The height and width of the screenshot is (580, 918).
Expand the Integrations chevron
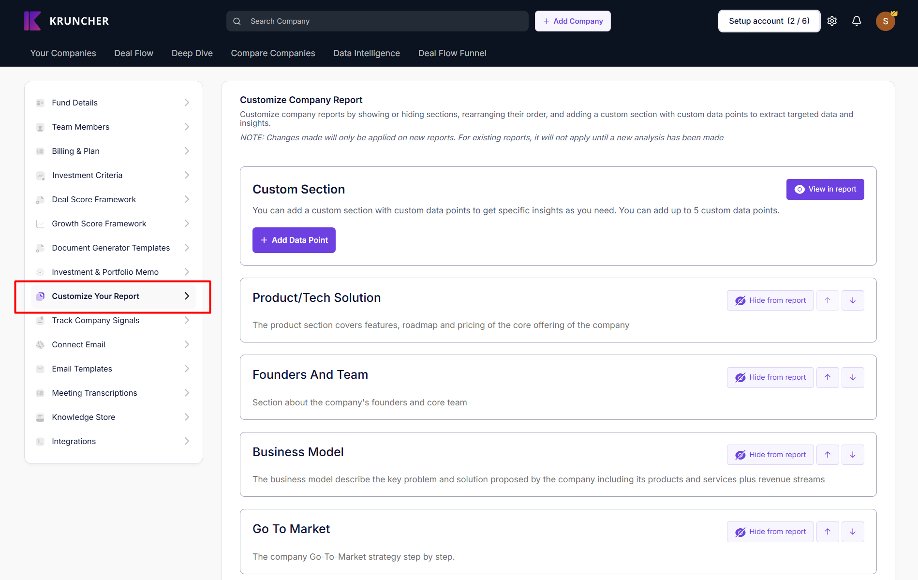[187, 441]
